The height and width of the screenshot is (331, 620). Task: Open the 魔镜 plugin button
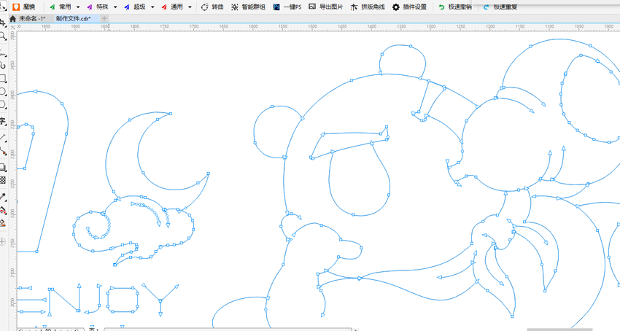pos(23,7)
